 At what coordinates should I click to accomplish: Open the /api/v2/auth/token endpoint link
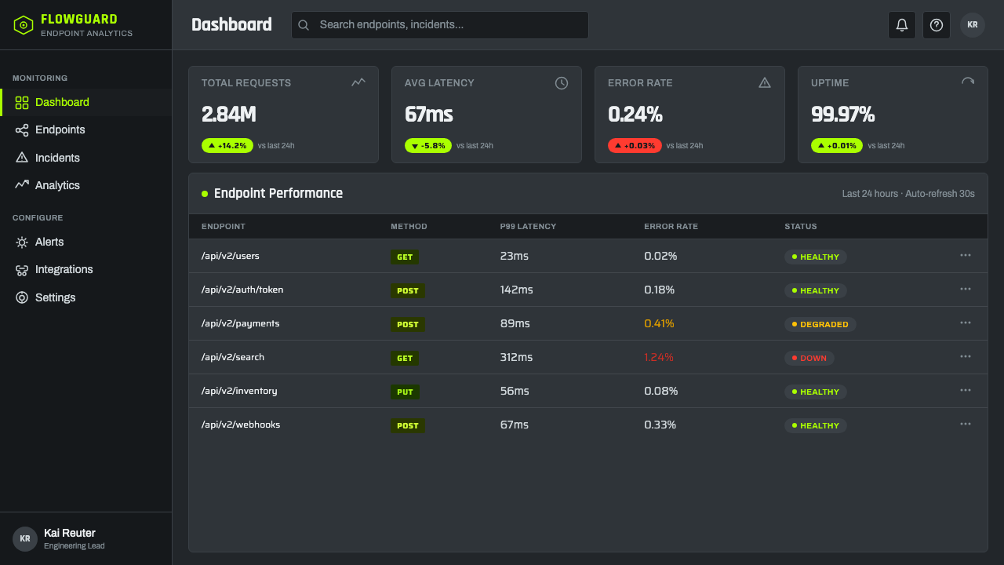pos(242,290)
